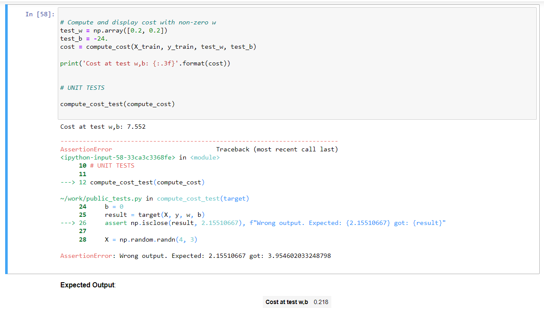Screen dimensions: 544x322
Task: Click the output line 'Cost at test w,b: 7.552'
Action: click(x=103, y=127)
